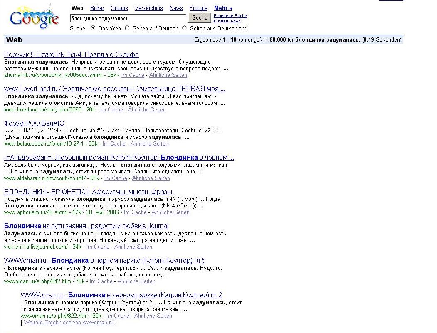
Task: Open 'Ähnliche Seiten' for wwwoman.ru 822.htm
Action: (153, 316)
